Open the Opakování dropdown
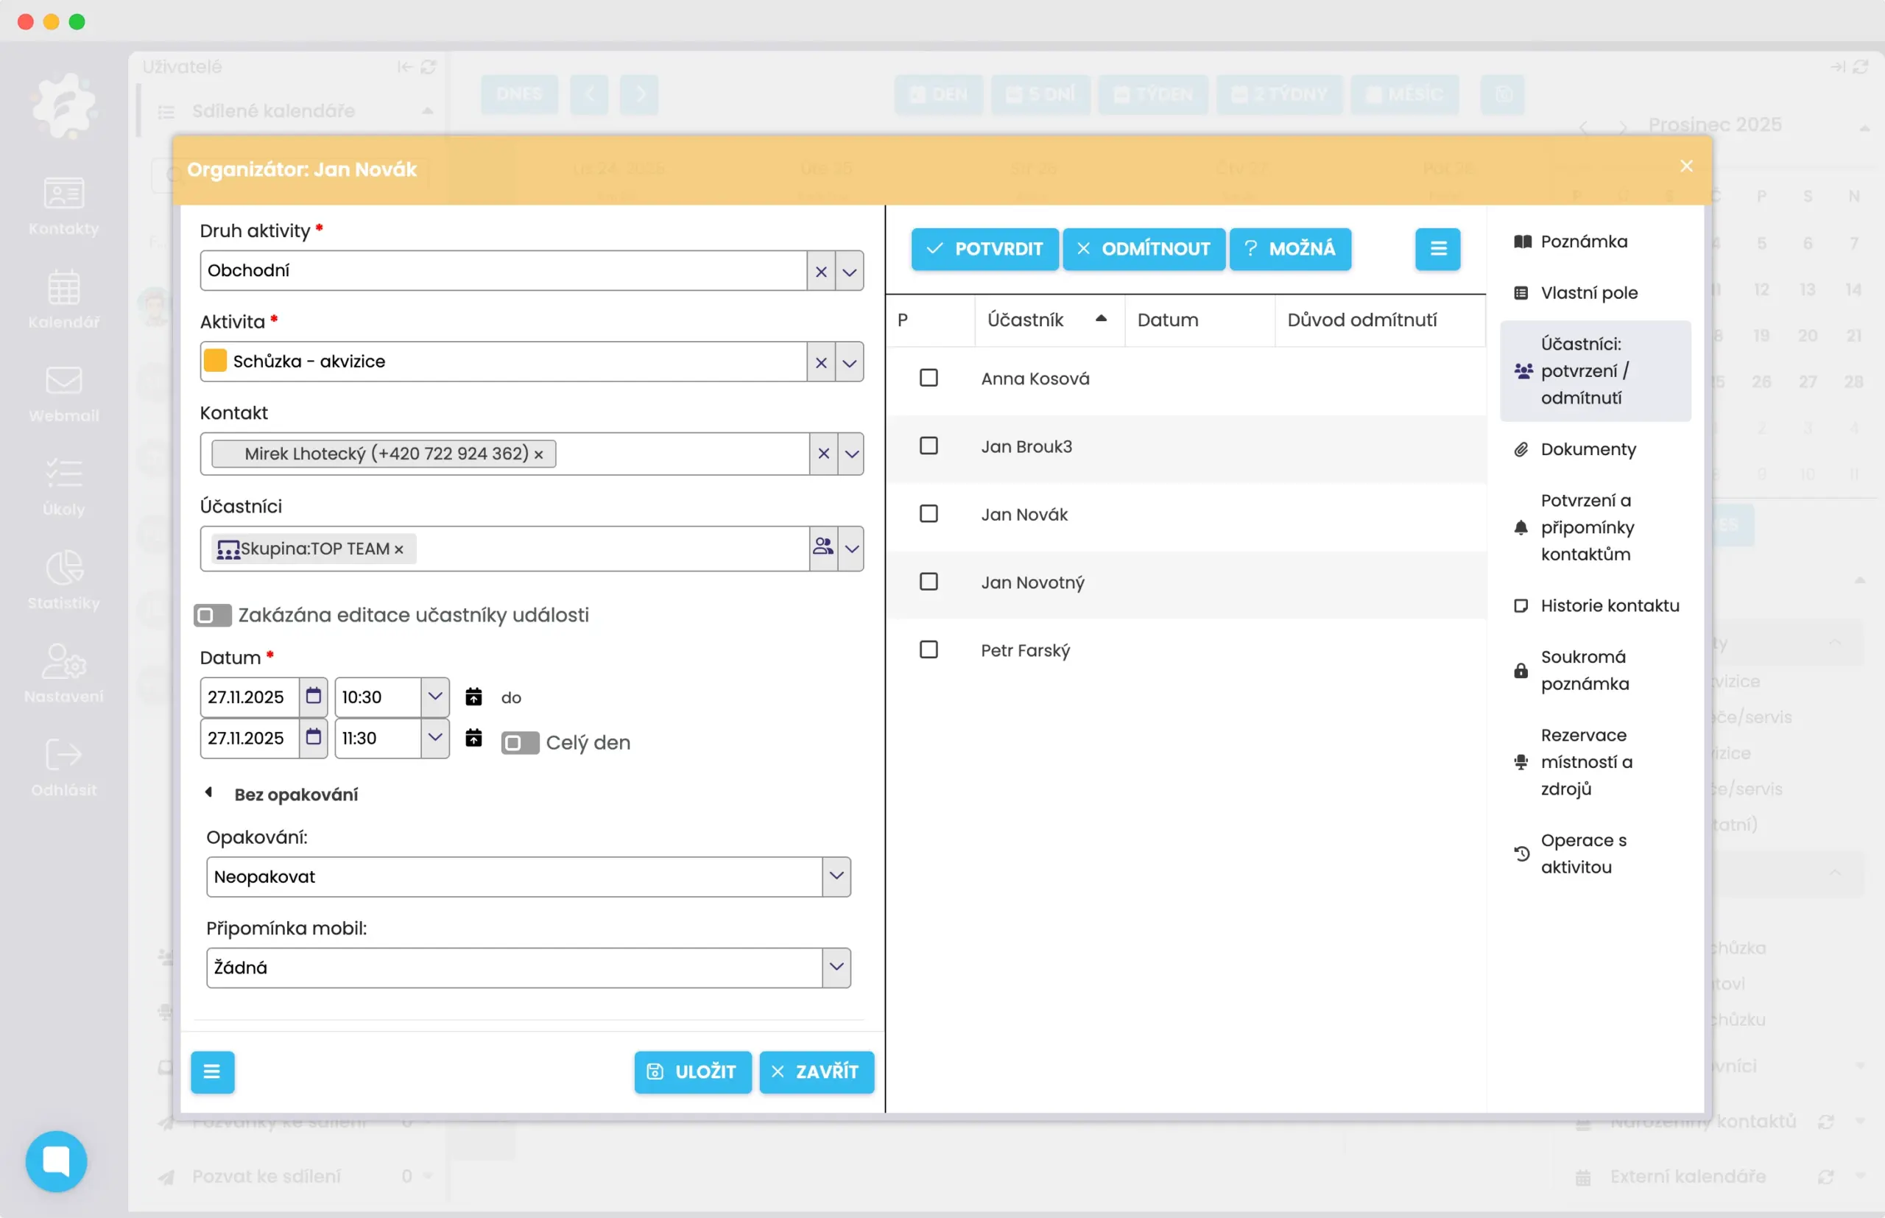The width and height of the screenshot is (1885, 1218). [836, 876]
